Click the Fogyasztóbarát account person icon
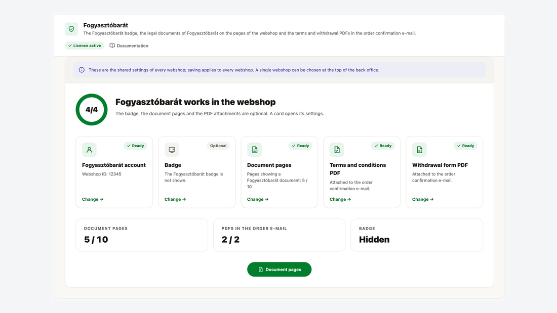Viewport: 557px width, 313px height. tap(89, 150)
